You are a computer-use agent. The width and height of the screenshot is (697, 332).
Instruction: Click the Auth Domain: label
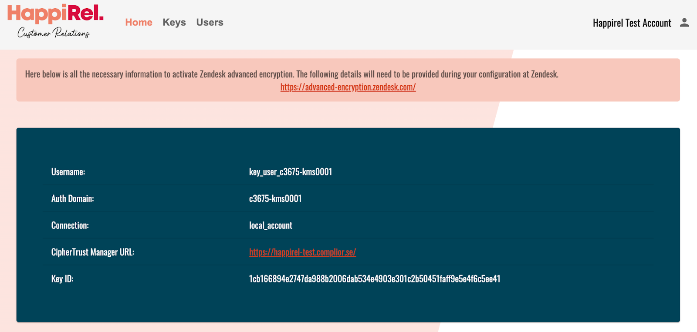point(72,198)
